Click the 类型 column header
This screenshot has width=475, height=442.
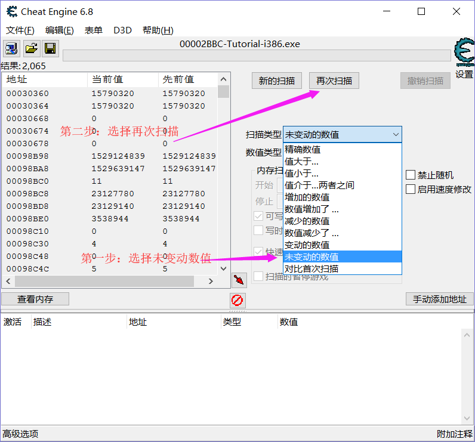click(249, 322)
